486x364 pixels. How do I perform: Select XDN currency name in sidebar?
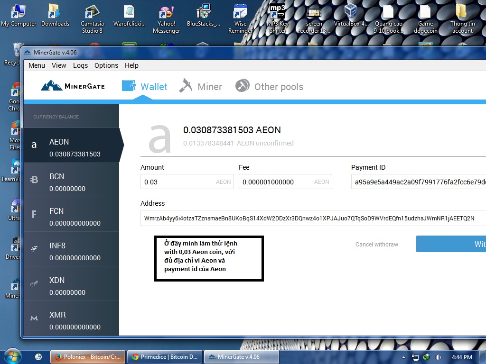[57, 281]
